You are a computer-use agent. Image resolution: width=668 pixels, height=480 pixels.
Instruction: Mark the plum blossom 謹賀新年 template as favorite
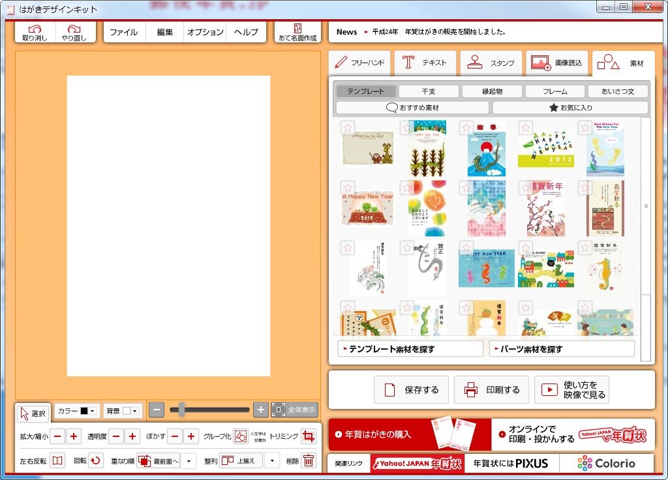point(526,188)
